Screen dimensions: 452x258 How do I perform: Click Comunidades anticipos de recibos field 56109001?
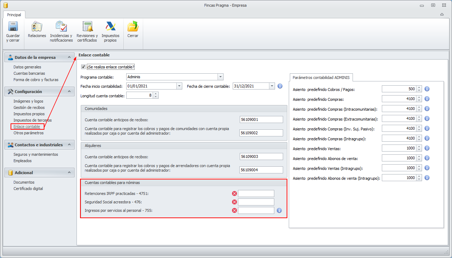261,119
